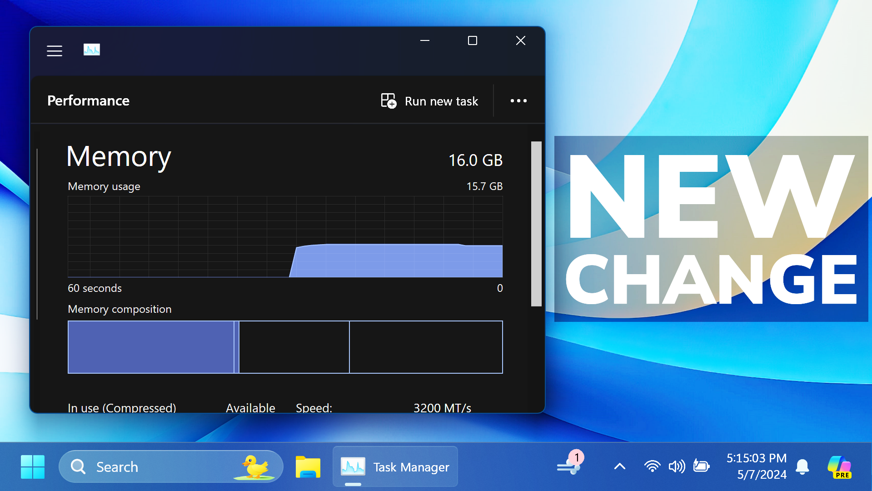Open the Start menu
Screen dimensions: 872x491
[x=32, y=466]
